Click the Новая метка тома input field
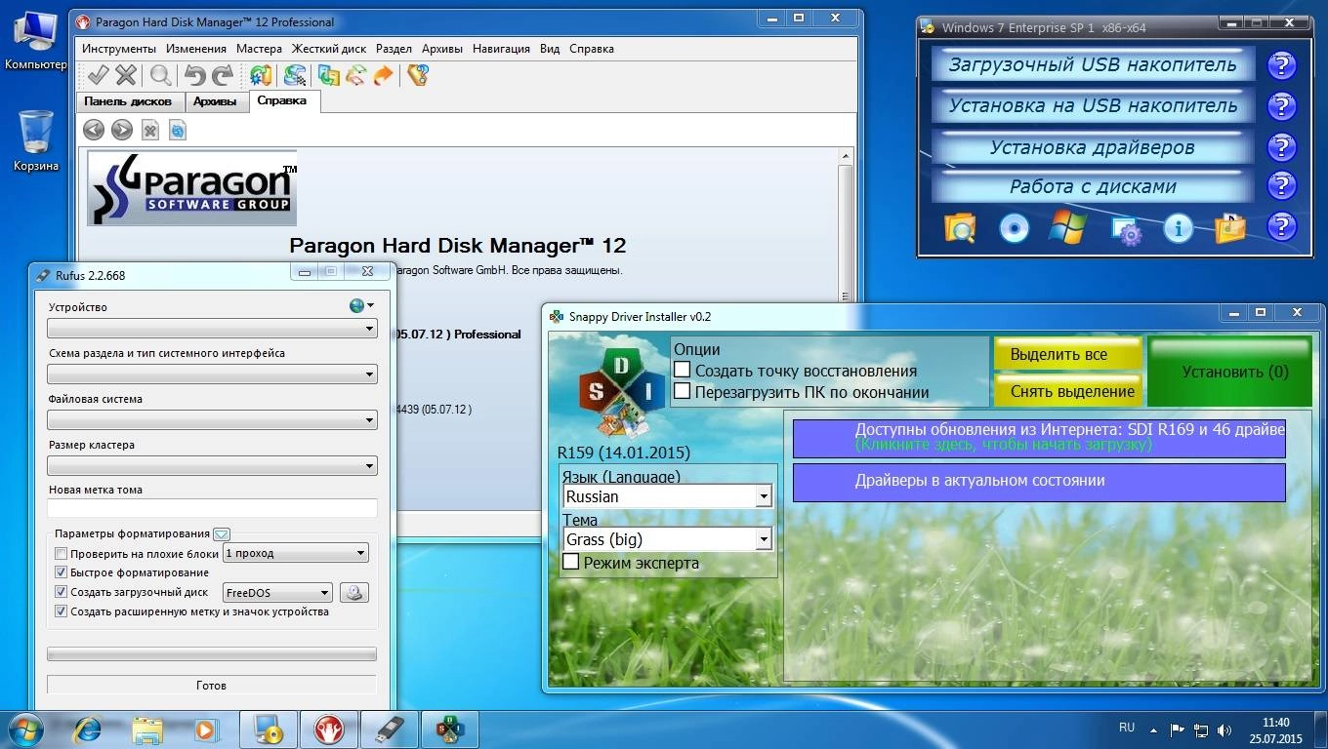This screenshot has width=1328, height=749. [x=212, y=508]
